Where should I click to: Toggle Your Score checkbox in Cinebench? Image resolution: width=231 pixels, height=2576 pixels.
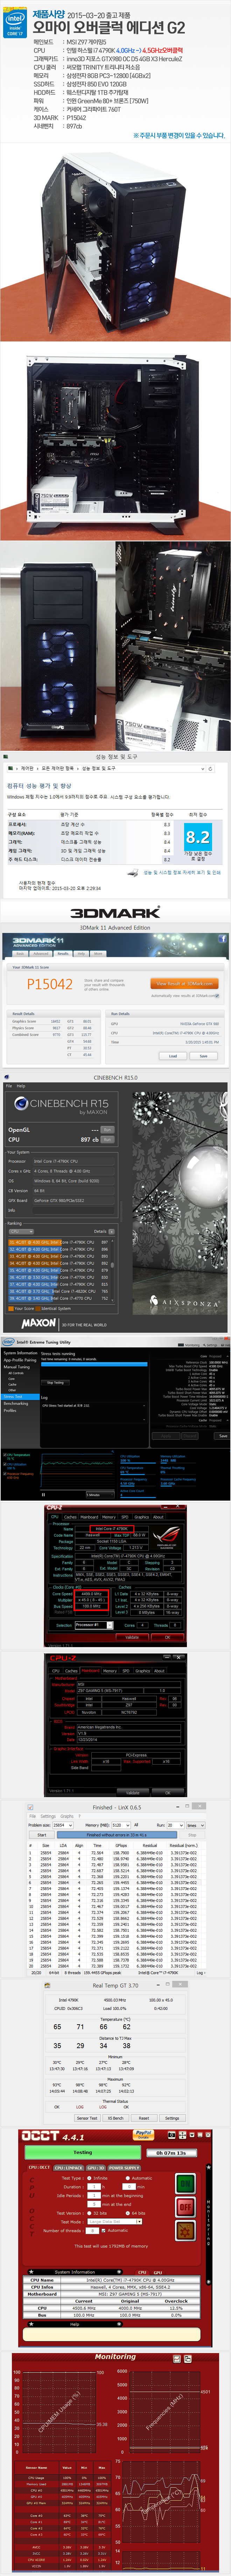tap(10, 1308)
